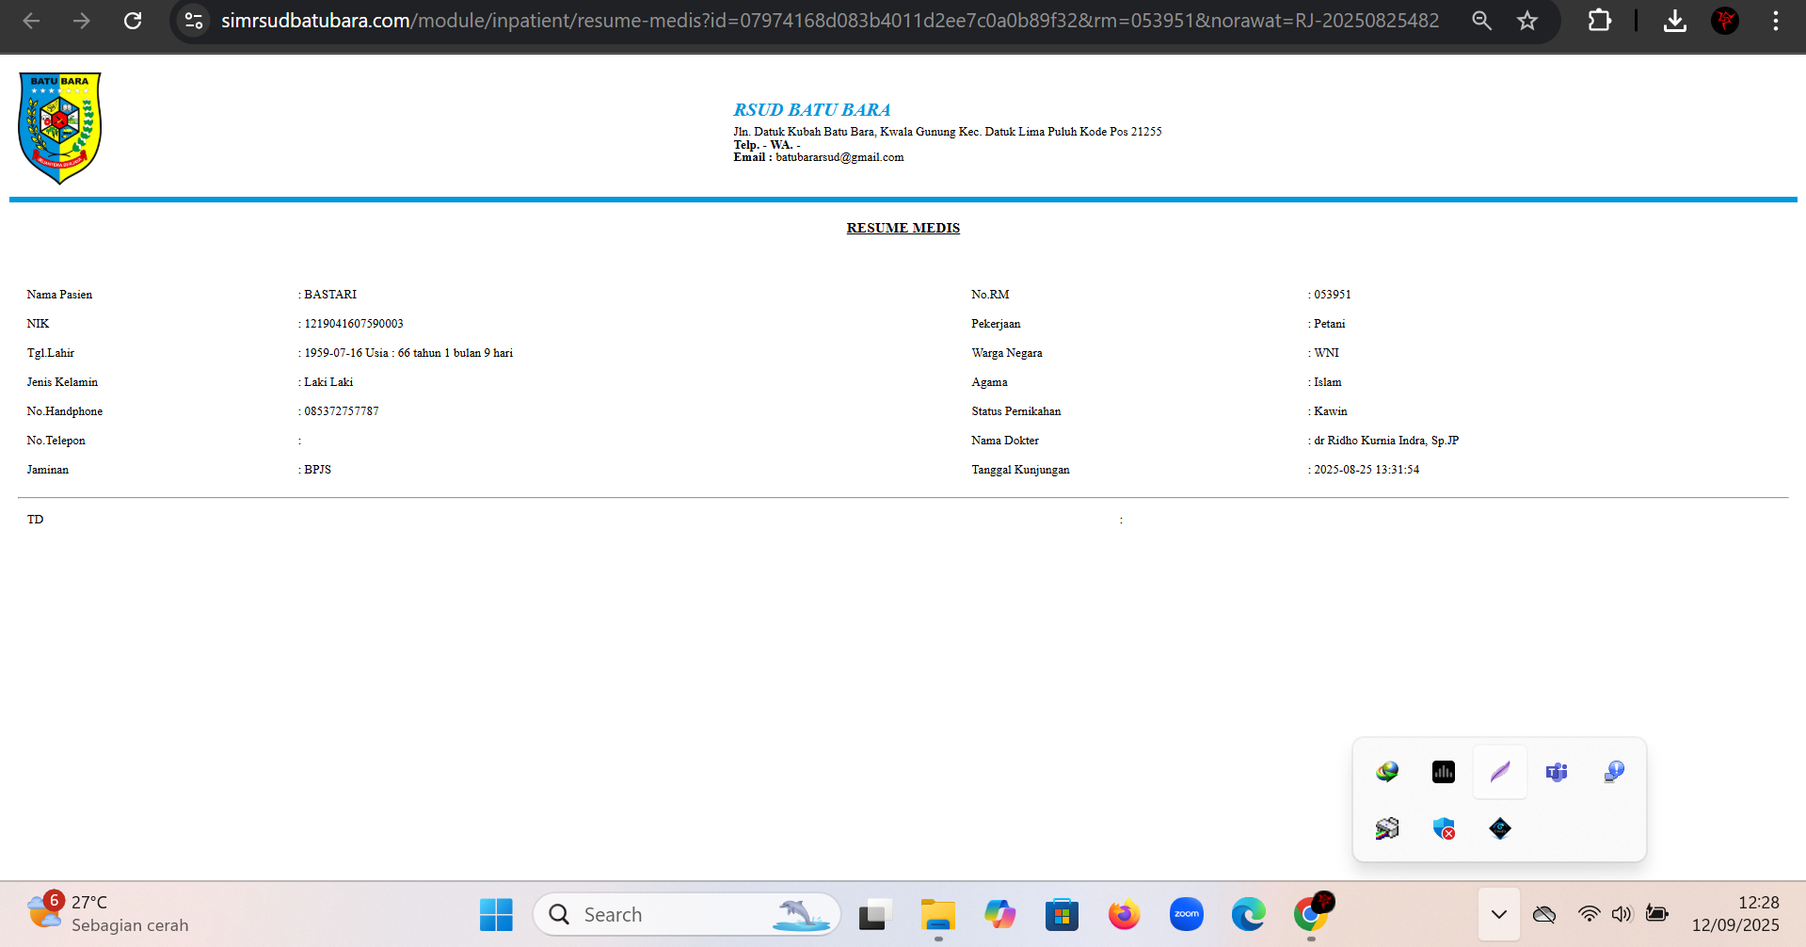1806x947 pixels.
Task: Reload the resume medis page
Action: pos(133,21)
